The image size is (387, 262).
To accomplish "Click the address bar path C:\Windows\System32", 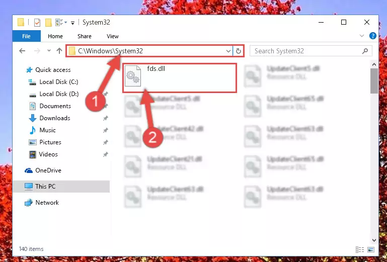I will 110,51.
